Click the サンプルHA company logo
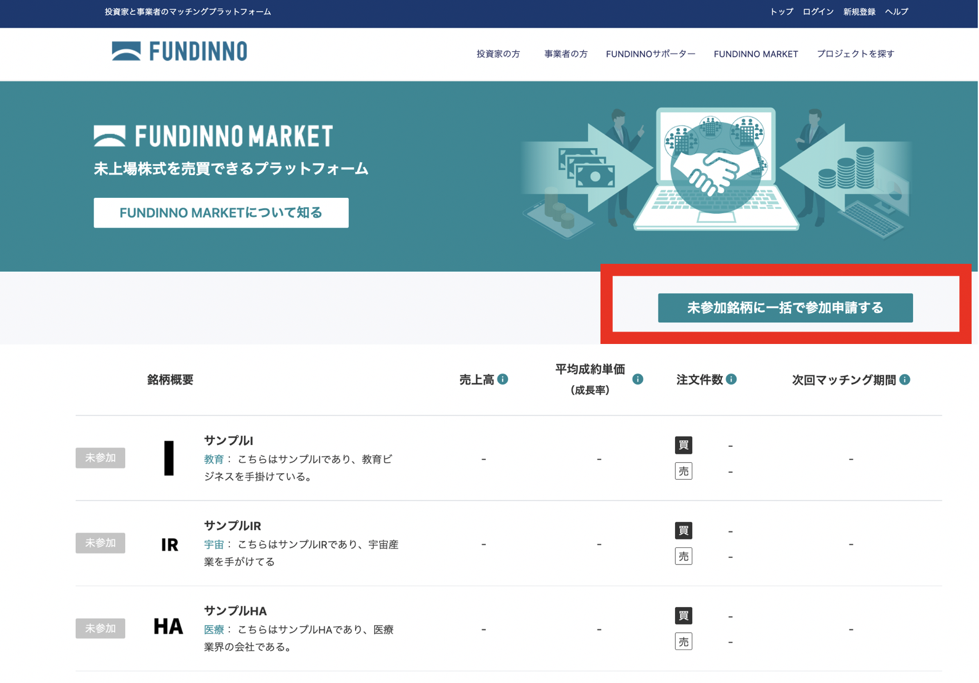The width and height of the screenshot is (979, 683). click(x=168, y=628)
